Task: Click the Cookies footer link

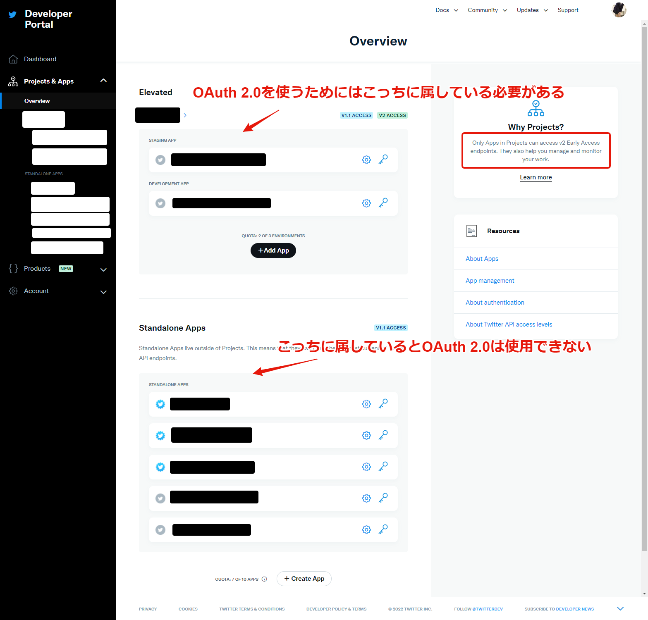Action: coord(188,609)
